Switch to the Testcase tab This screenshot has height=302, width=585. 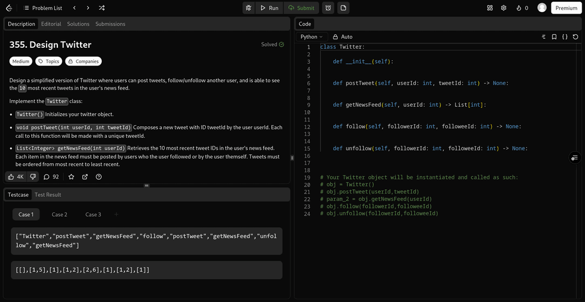tap(18, 195)
